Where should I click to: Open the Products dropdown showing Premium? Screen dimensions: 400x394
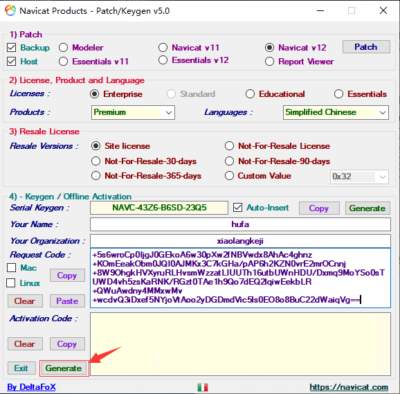click(x=133, y=112)
